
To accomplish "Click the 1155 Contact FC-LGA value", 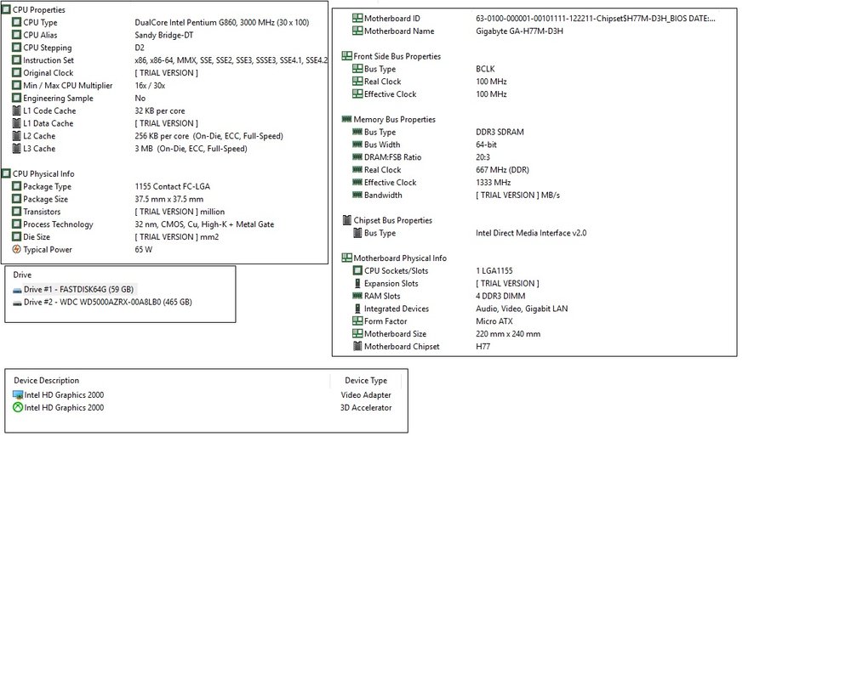I will click(x=172, y=186).
